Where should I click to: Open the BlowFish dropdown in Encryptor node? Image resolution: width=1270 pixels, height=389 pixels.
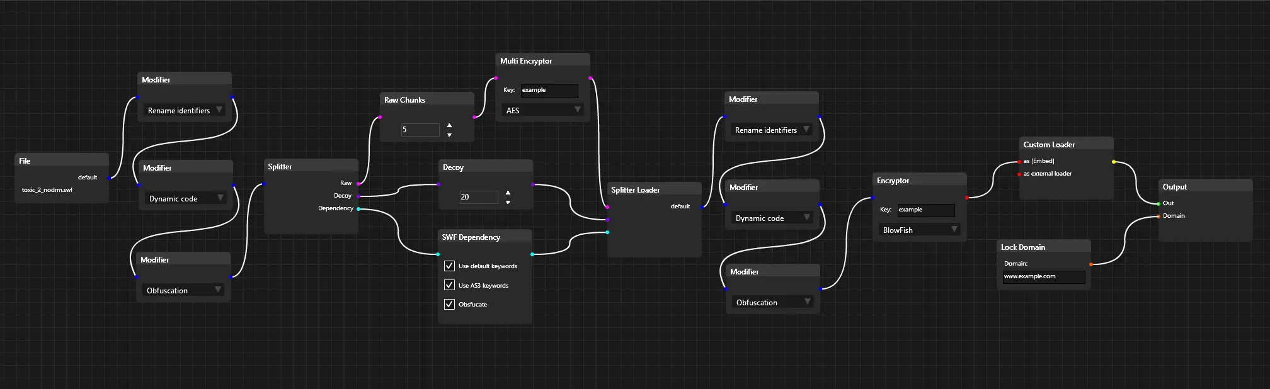pyautogui.click(x=919, y=230)
